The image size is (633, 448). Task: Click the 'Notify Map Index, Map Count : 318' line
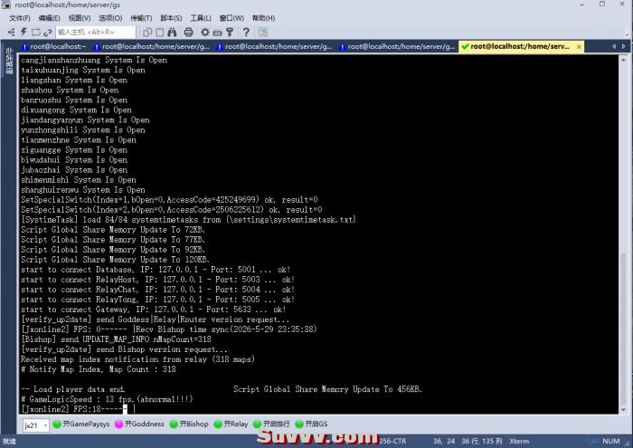99,369
